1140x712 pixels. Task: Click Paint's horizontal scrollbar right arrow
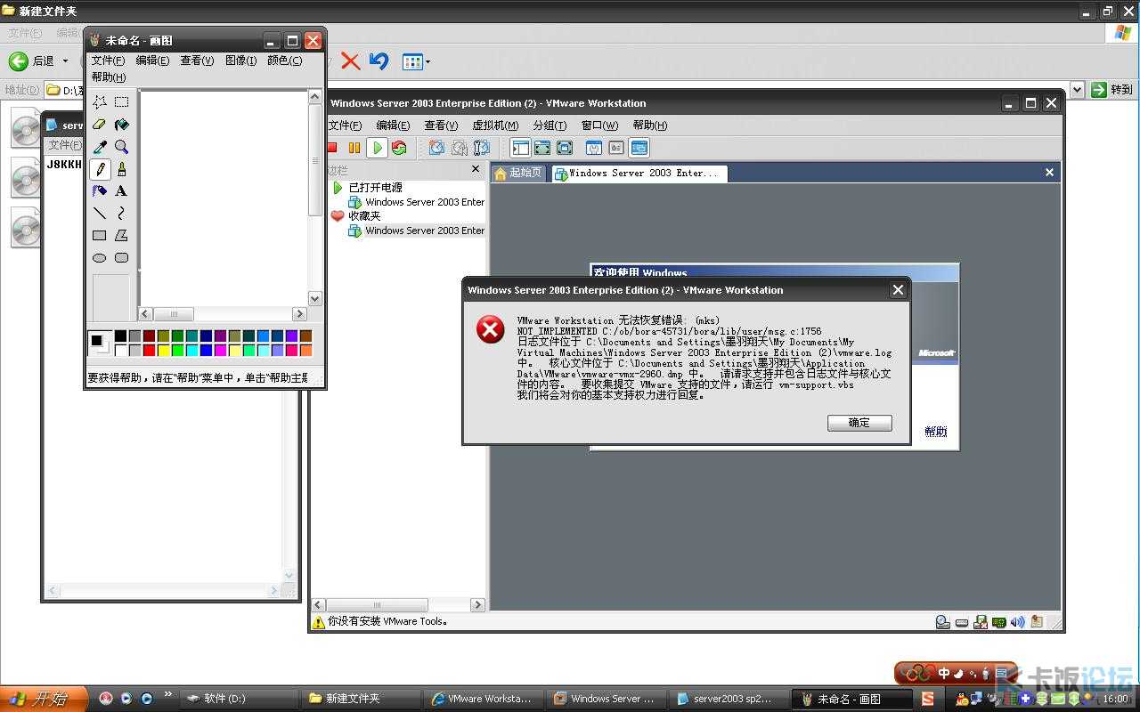pos(299,314)
